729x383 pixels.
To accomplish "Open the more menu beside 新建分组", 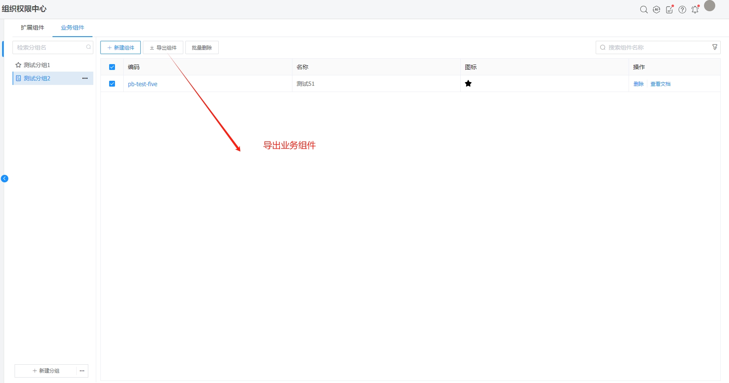I will point(82,371).
